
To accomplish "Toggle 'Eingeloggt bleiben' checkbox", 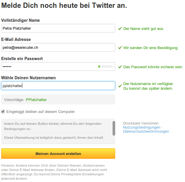I will click(3, 111).
